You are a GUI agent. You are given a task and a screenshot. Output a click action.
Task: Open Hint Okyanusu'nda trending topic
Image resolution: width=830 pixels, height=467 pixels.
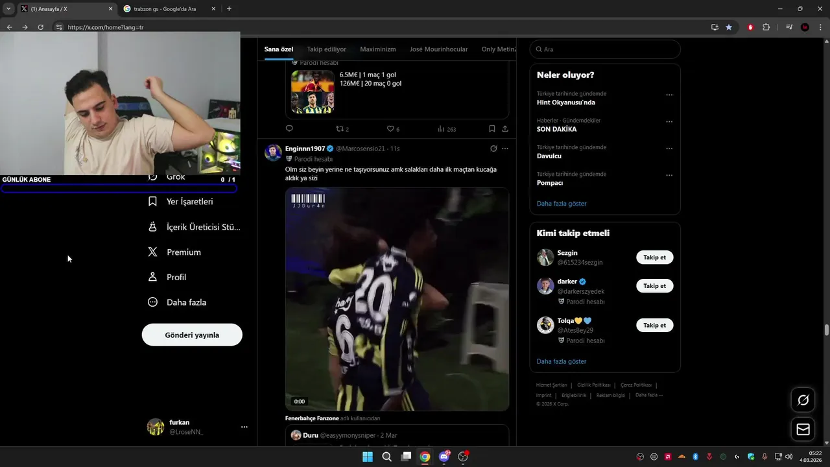566,102
